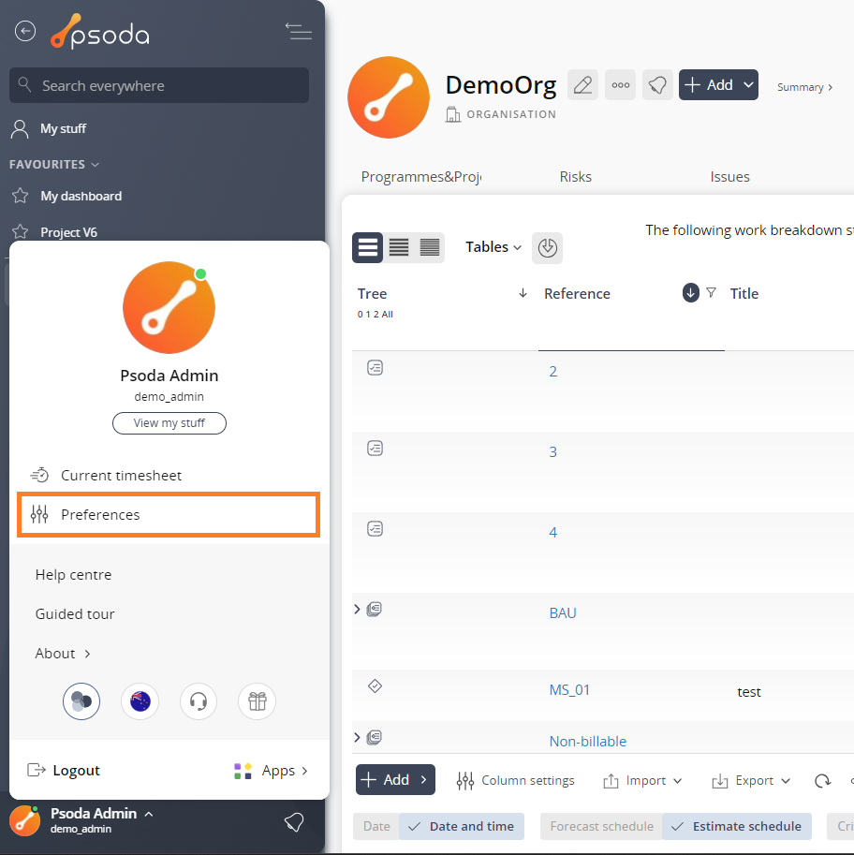
Task: Click the Psoda logo
Action: [x=100, y=32]
